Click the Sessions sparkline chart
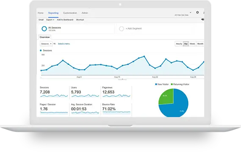The height and width of the screenshot is (152, 241). click(x=54, y=96)
